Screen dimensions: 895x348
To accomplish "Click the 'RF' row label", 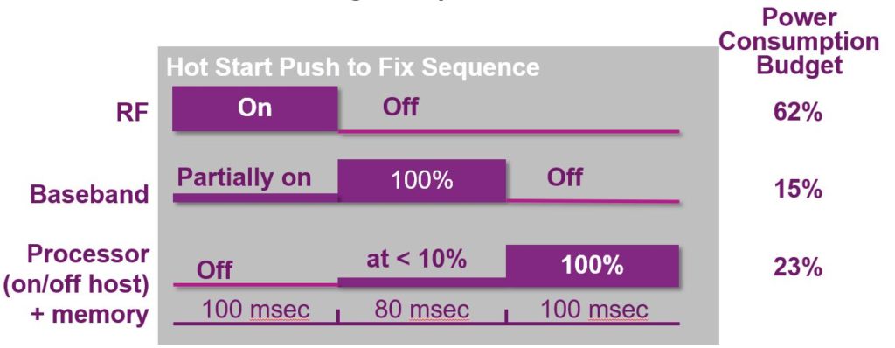I will (x=133, y=113).
